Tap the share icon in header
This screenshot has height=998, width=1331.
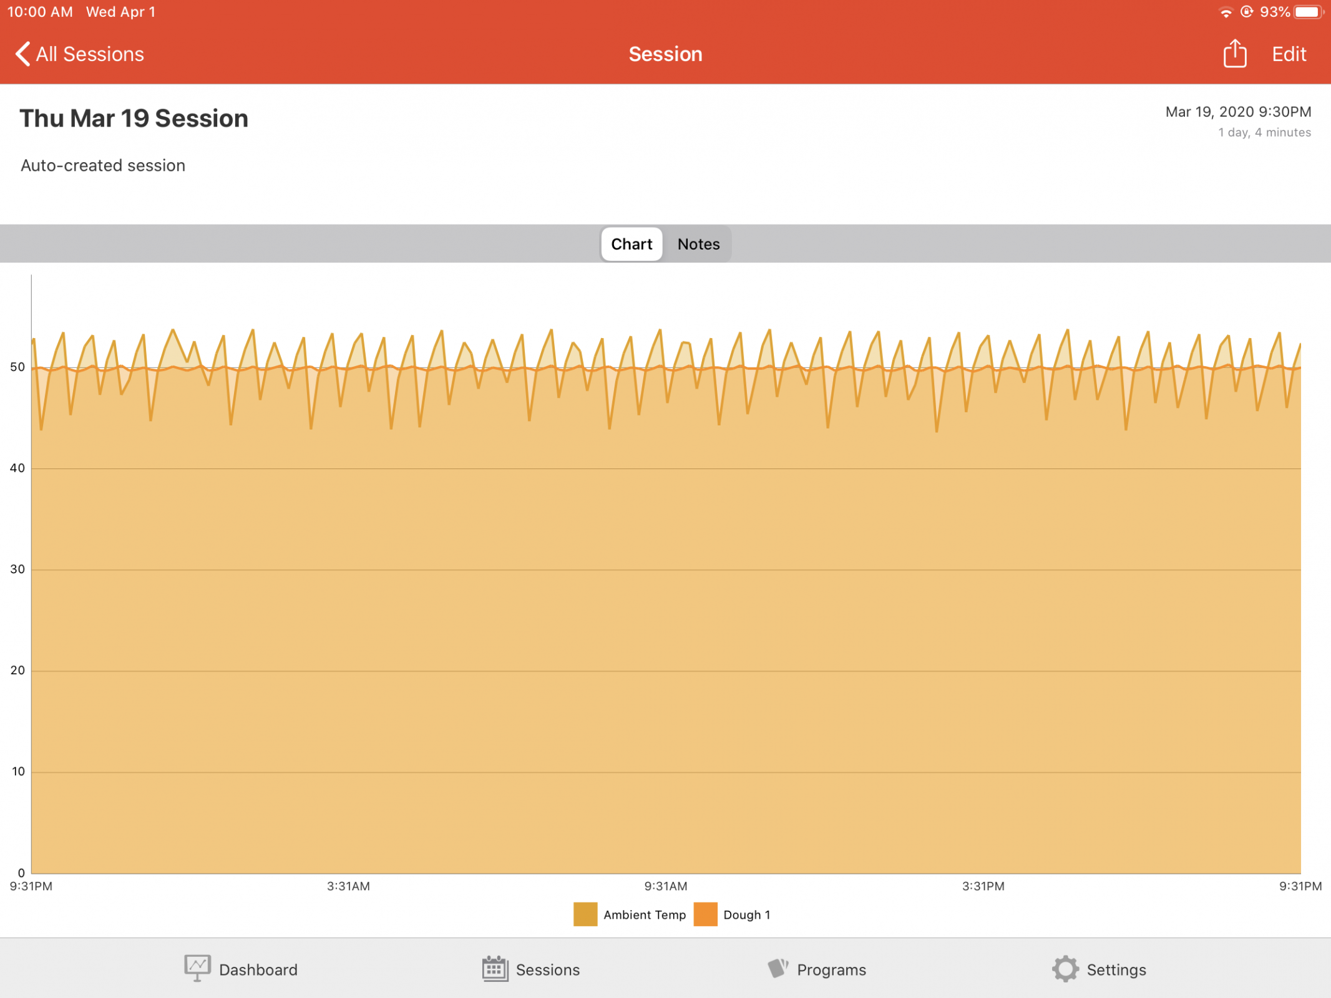click(x=1234, y=54)
